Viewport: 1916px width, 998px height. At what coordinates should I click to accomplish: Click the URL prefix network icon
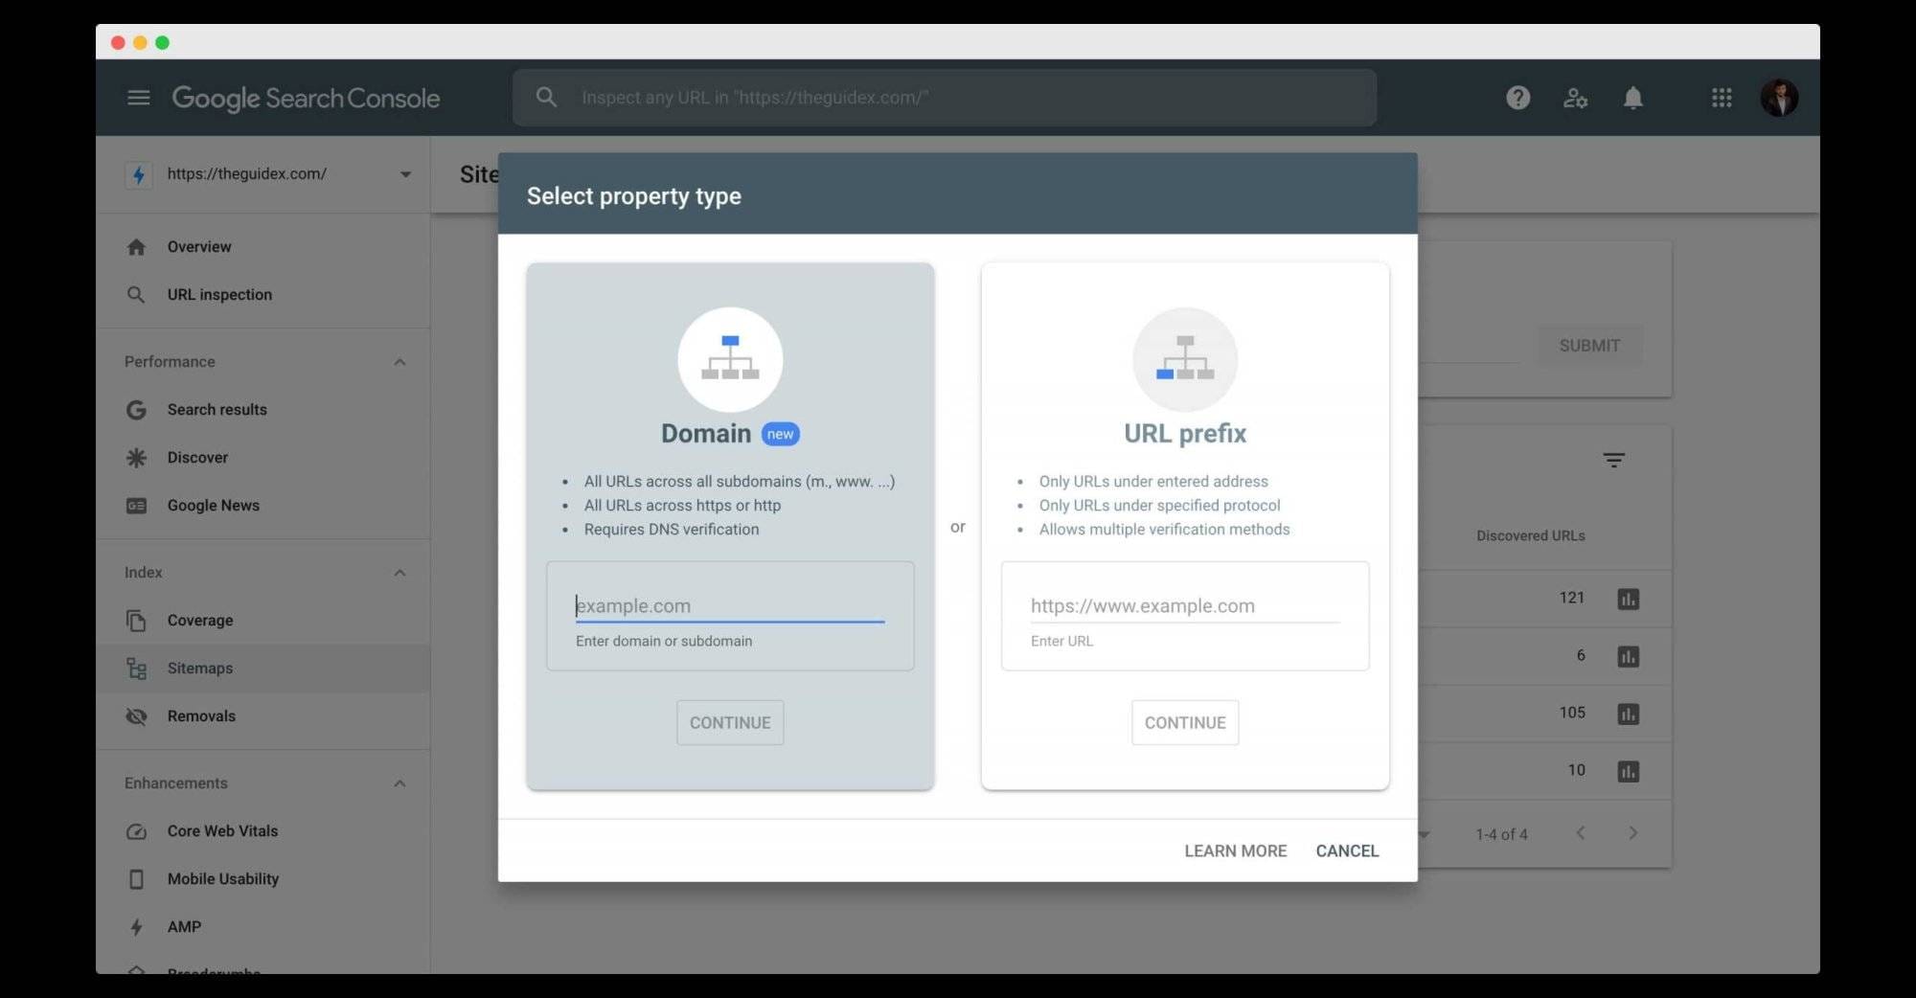click(1185, 359)
